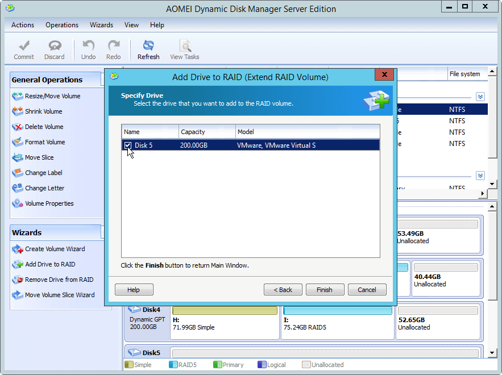This screenshot has height=375, width=502.
Task: Open the Wizards menu
Action: [x=101, y=25]
